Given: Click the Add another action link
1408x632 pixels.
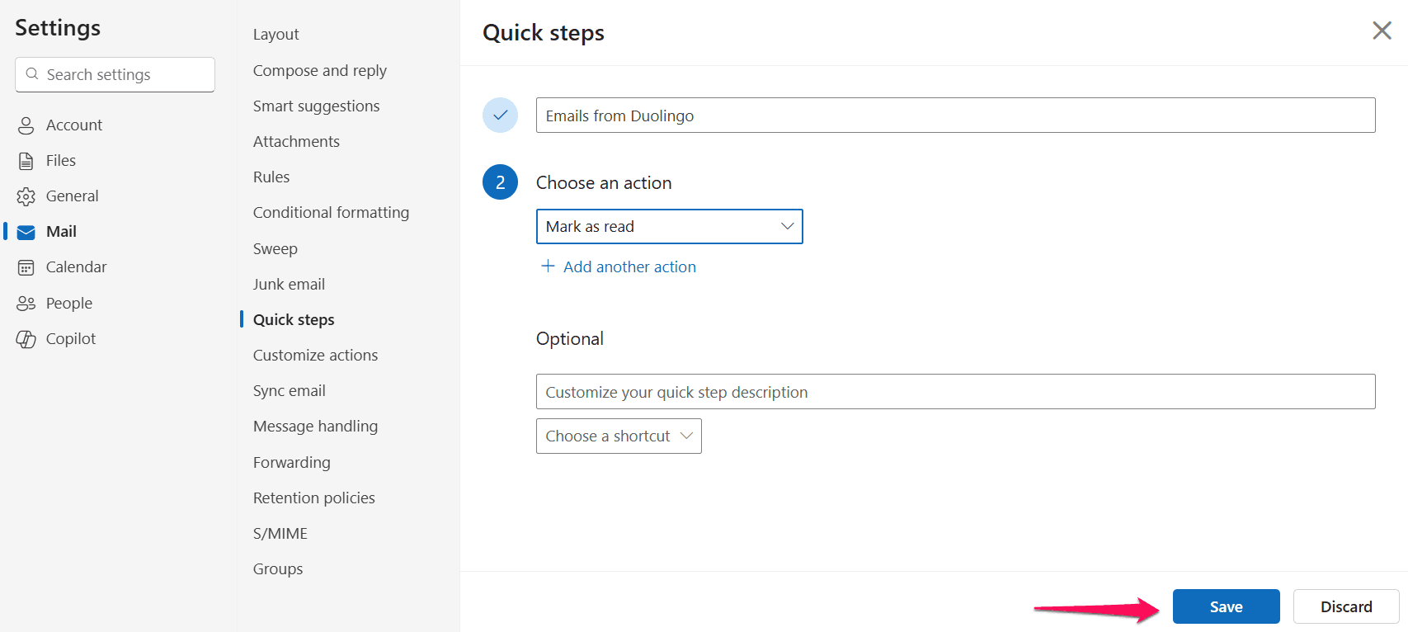Looking at the screenshot, I should [629, 267].
